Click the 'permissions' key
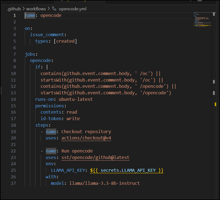 pos(50,106)
